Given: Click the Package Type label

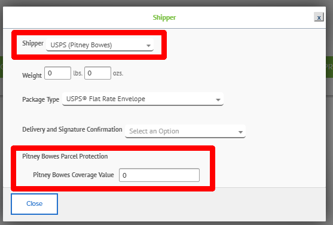Looking at the screenshot, I should [x=41, y=99].
